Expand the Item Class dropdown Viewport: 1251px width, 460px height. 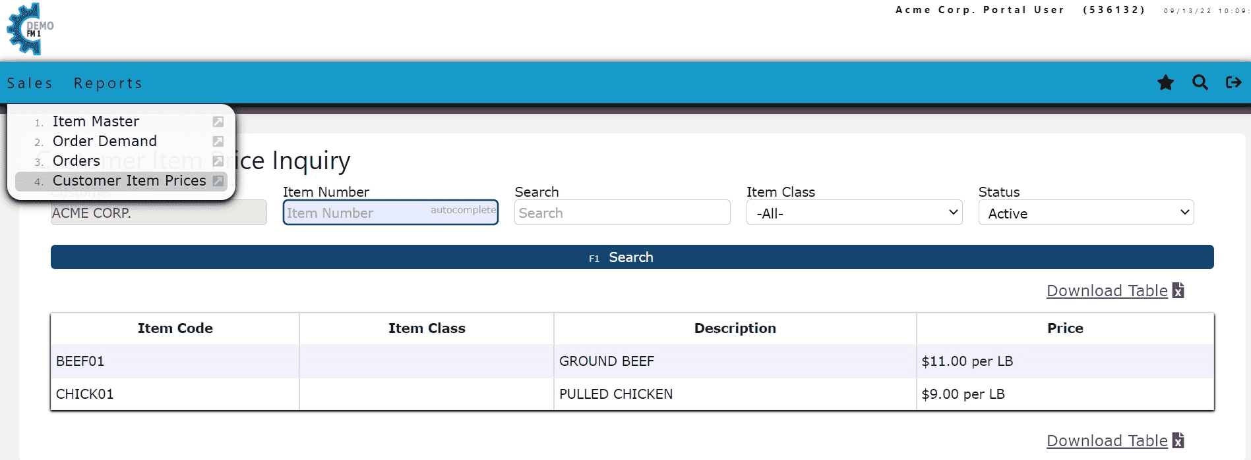[854, 213]
